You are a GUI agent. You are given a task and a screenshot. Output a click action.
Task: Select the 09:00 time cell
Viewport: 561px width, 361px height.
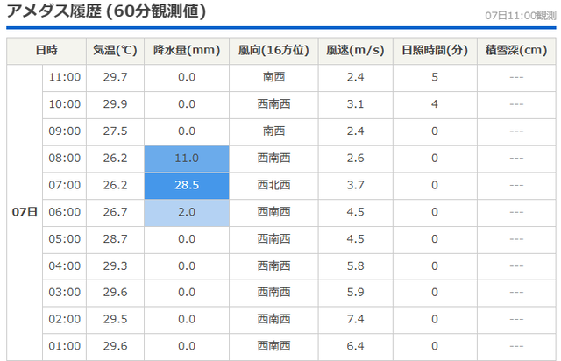click(65, 131)
